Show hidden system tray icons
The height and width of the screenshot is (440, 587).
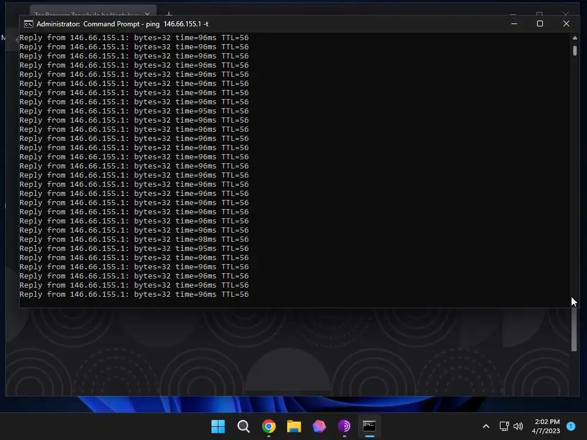click(486, 426)
